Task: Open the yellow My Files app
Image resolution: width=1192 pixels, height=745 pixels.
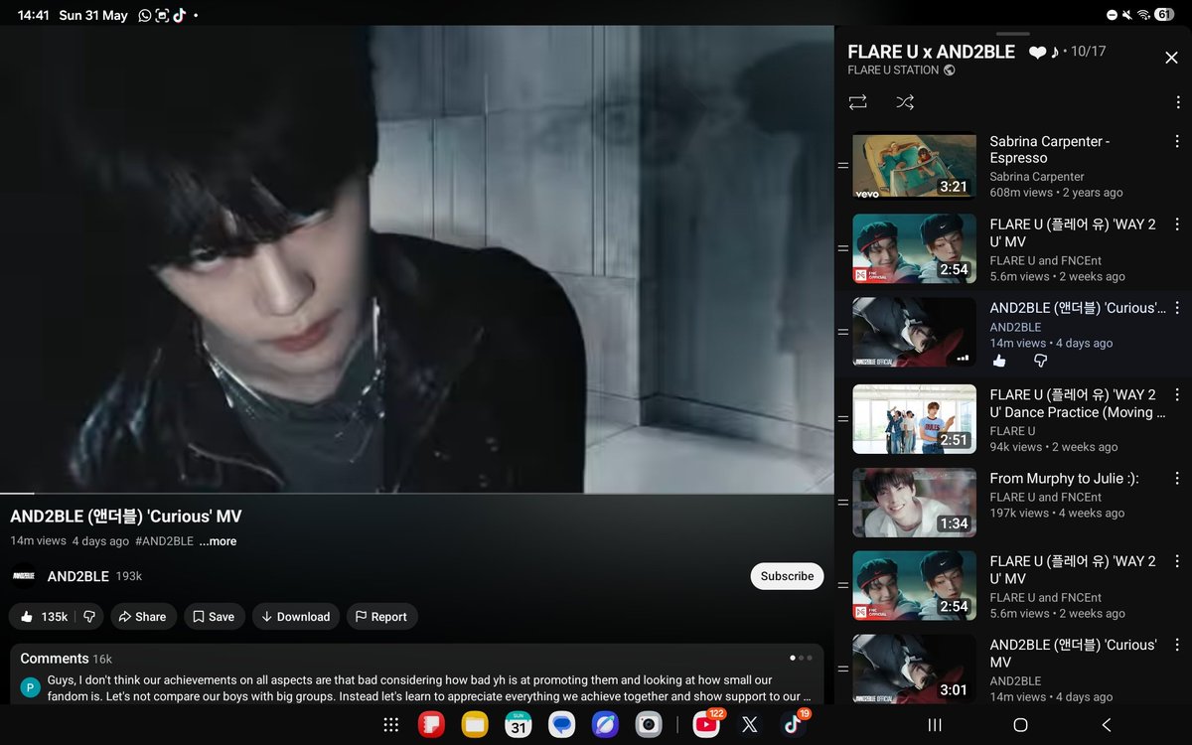Action: [475, 725]
